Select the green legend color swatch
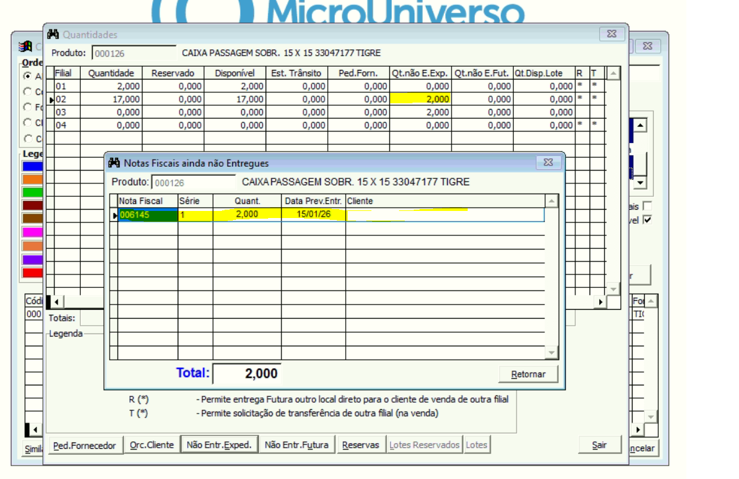 (x=32, y=192)
